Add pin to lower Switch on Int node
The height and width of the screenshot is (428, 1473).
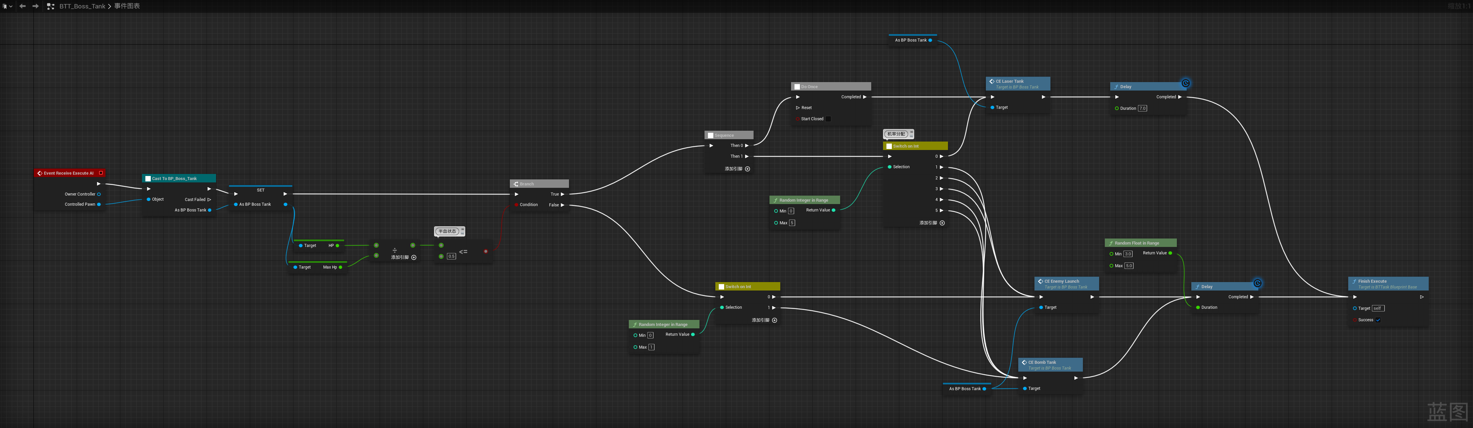click(775, 321)
